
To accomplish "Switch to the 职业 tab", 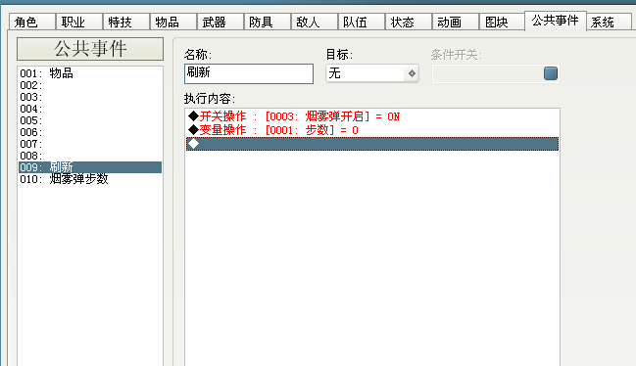I will [79, 22].
